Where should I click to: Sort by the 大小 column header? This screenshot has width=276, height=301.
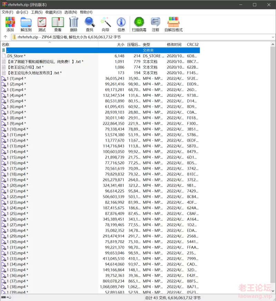tap(112, 45)
